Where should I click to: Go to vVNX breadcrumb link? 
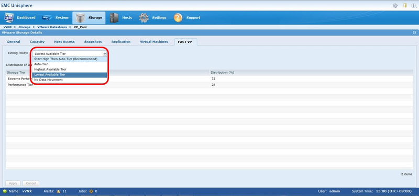pos(7,27)
